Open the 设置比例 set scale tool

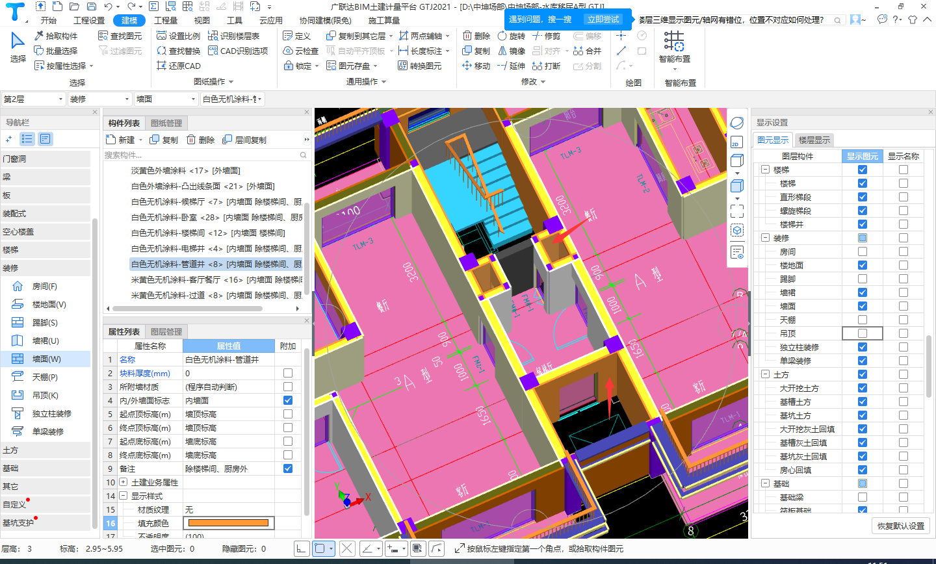pos(179,36)
